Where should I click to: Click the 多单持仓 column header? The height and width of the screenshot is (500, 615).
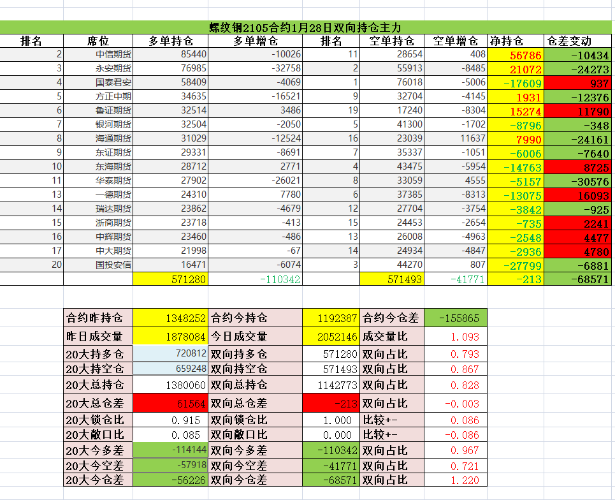[x=171, y=41]
